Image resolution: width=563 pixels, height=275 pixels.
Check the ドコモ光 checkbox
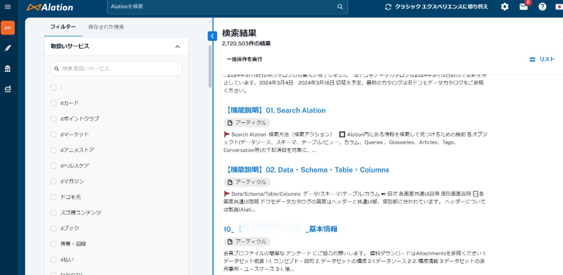53,197
